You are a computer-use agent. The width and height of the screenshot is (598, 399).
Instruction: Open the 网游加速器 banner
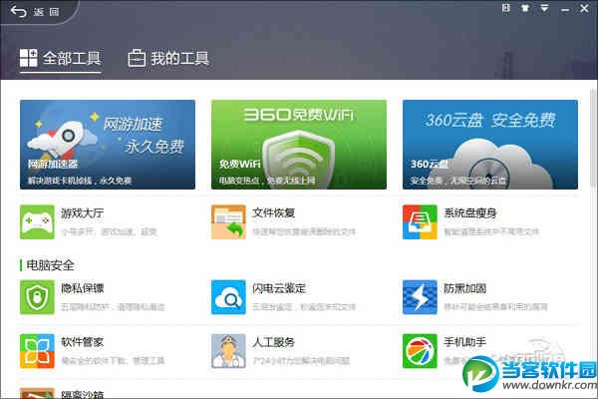point(108,145)
